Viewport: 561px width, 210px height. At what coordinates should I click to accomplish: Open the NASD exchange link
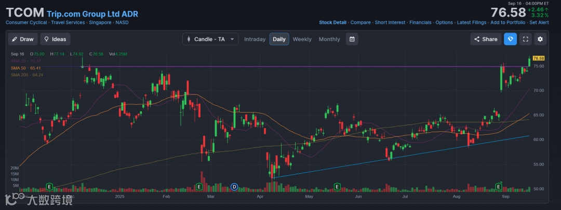click(122, 22)
